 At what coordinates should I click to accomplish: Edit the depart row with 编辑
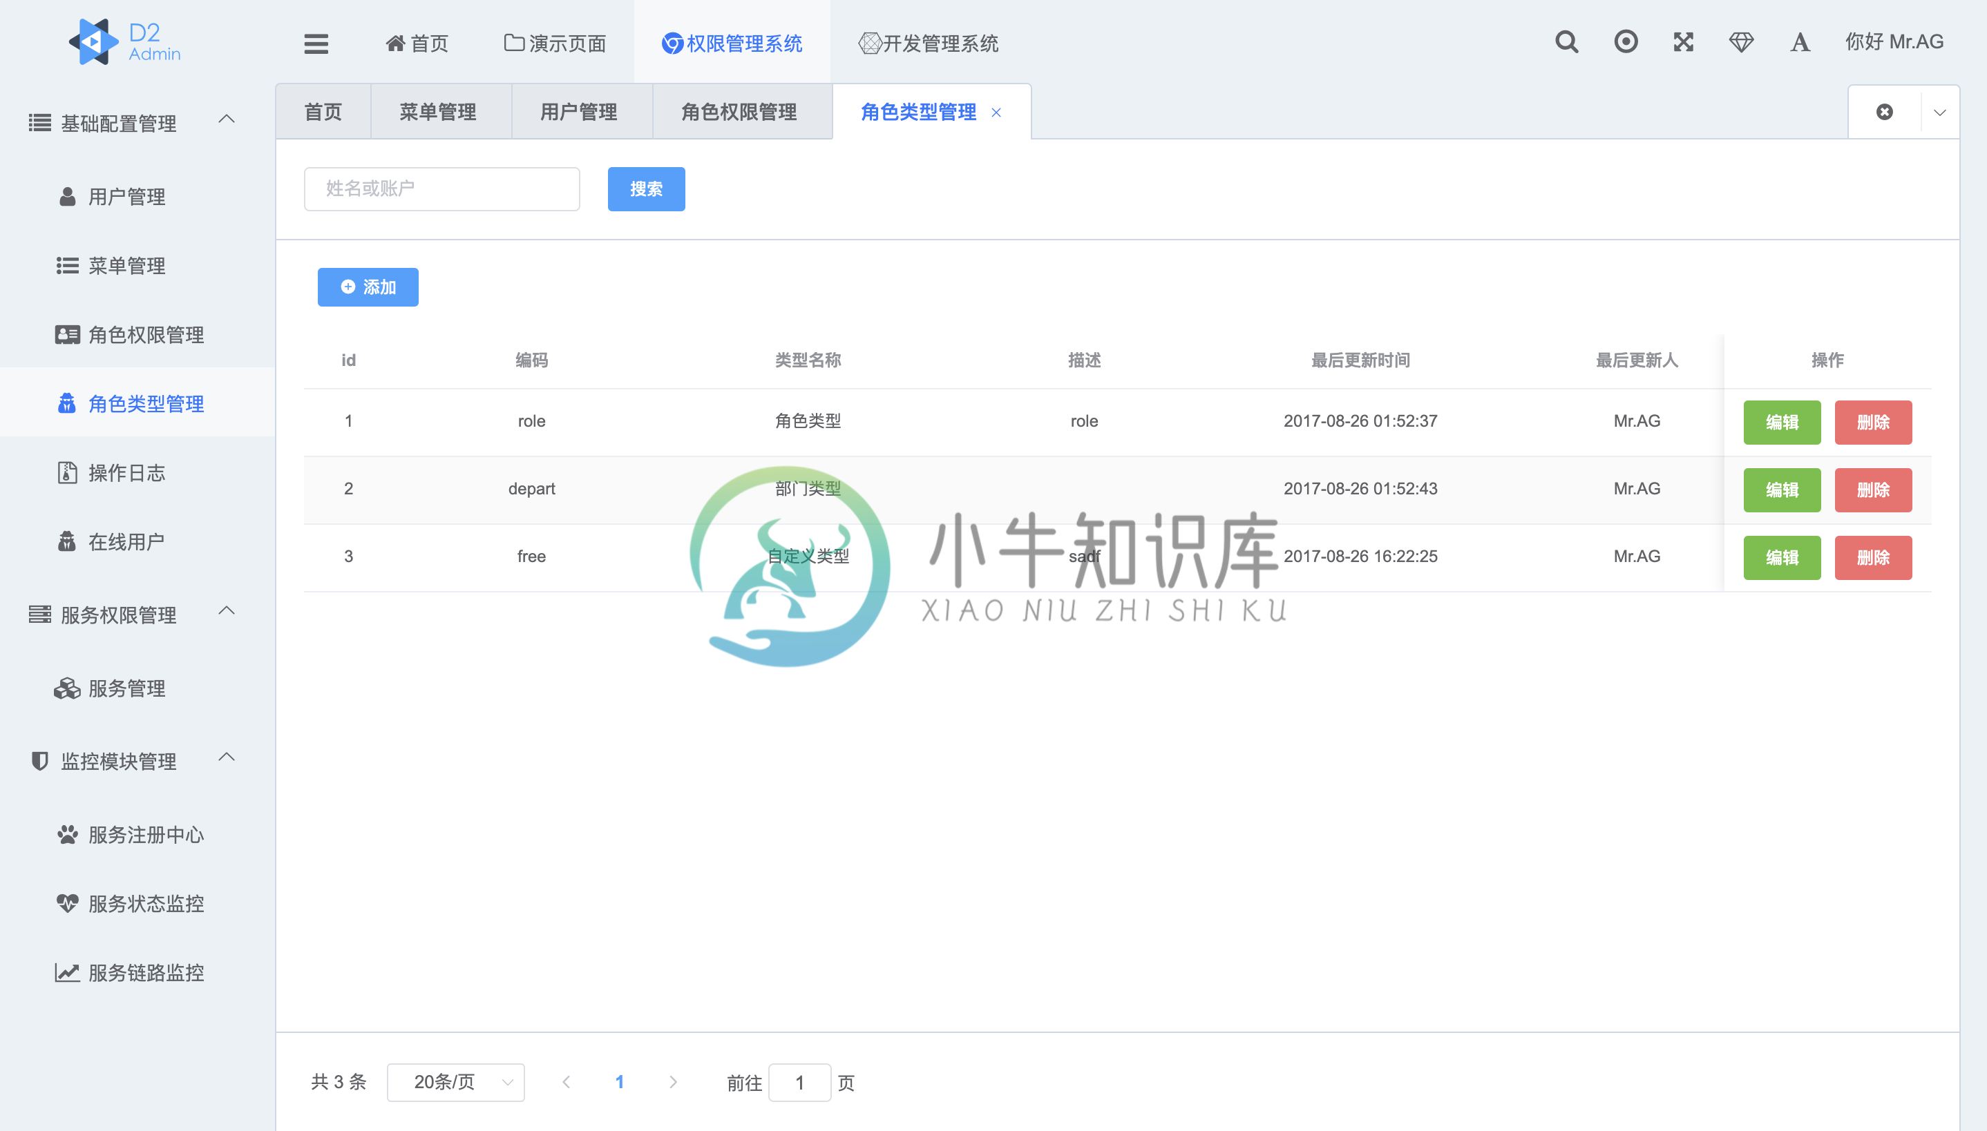pos(1782,490)
